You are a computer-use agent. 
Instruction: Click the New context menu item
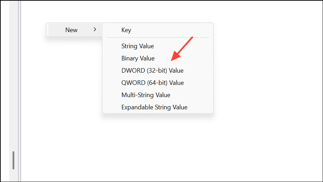(x=72, y=30)
